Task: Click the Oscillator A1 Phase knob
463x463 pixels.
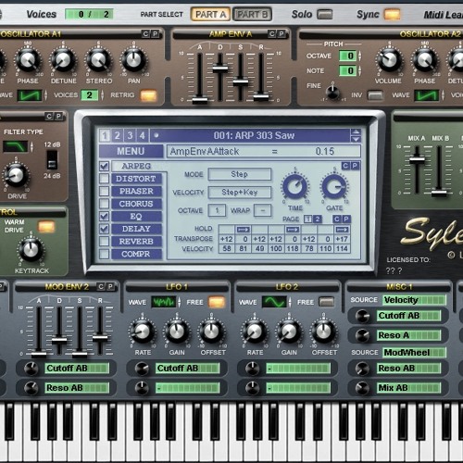Action: (x=28, y=60)
